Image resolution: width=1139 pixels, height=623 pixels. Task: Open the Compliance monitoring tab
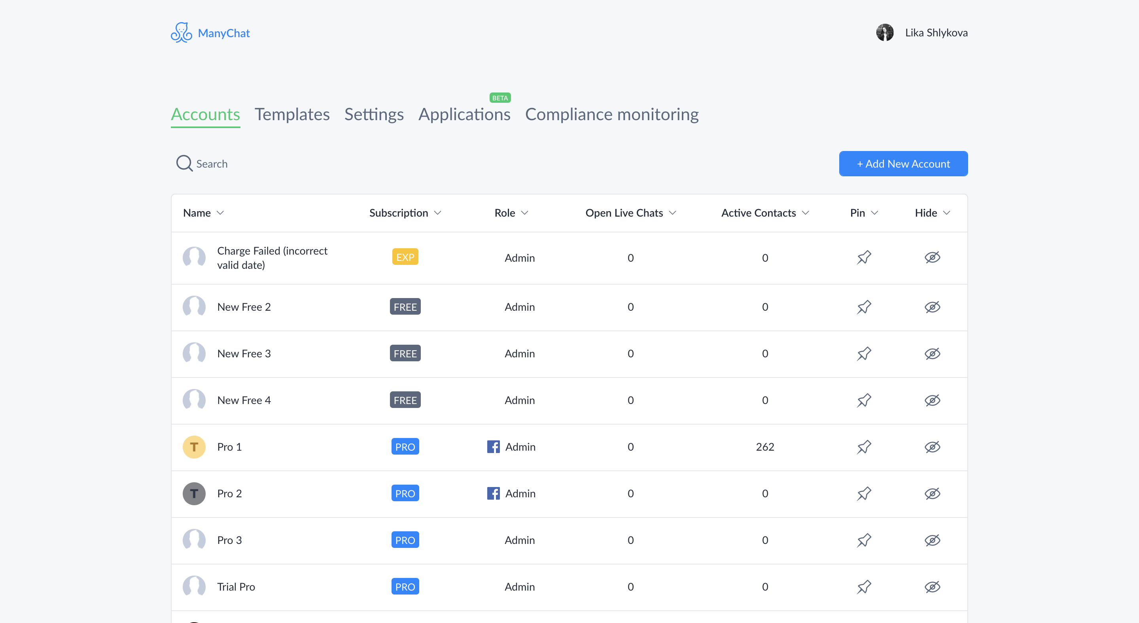[611, 114]
